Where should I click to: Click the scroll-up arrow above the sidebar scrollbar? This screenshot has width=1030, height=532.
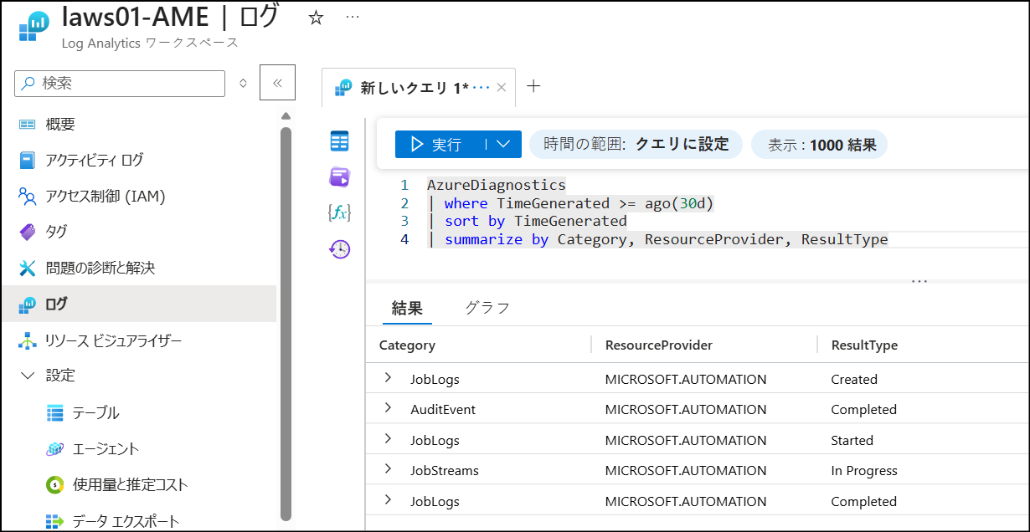tap(286, 116)
